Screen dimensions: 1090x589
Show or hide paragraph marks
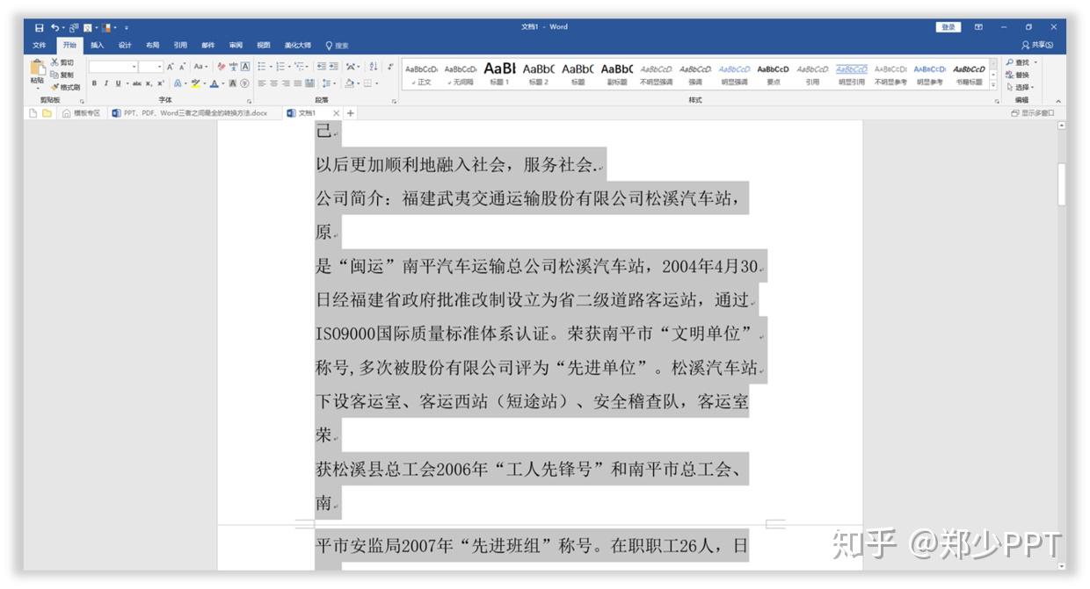[x=390, y=67]
